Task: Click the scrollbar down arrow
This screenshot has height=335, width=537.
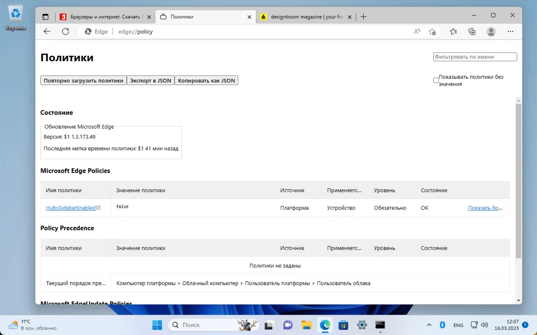Action: point(519,301)
